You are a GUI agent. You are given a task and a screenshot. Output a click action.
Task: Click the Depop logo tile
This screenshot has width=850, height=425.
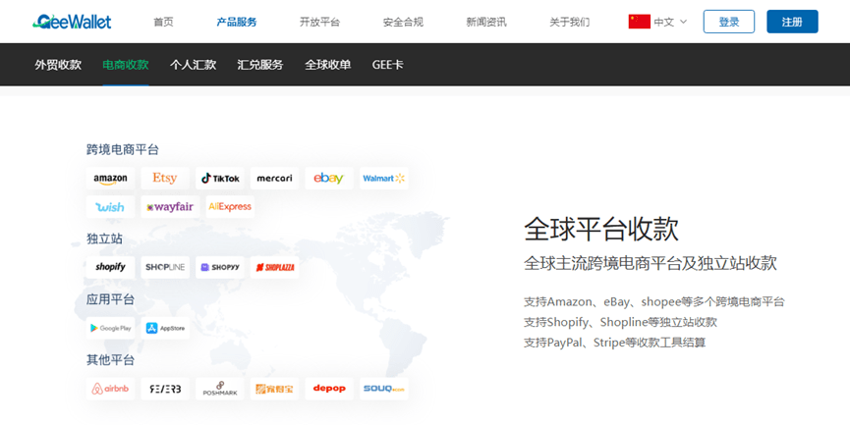click(x=329, y=389)
